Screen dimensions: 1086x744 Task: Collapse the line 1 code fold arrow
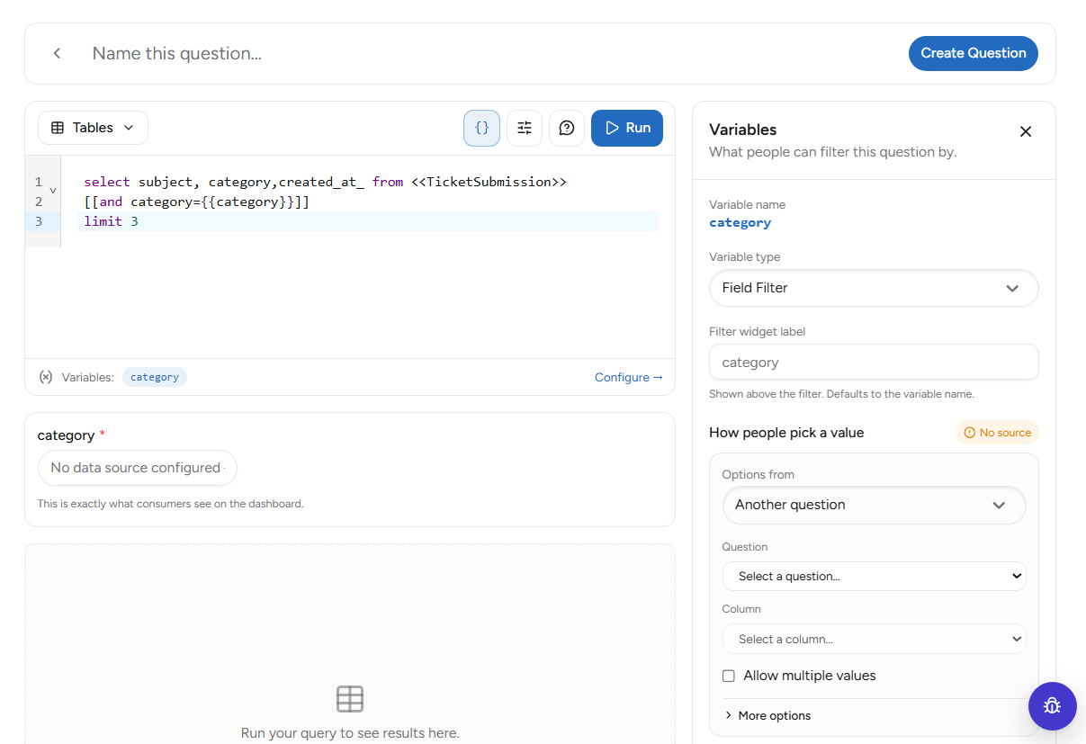coord(53,191)
